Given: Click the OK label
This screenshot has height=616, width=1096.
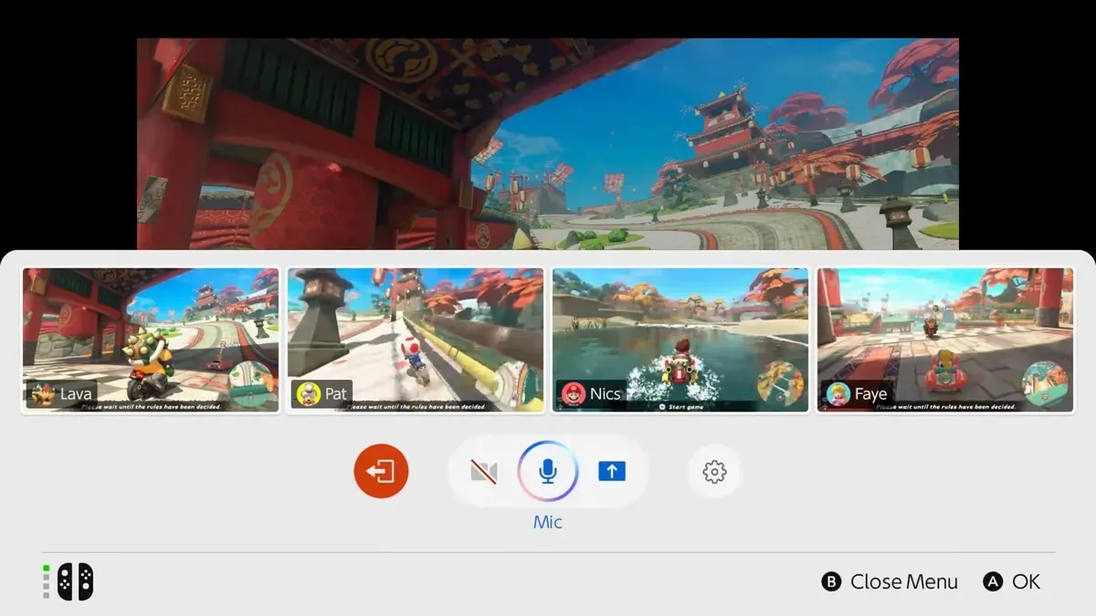Looking at the screenshot, I should pos(1026,582).
